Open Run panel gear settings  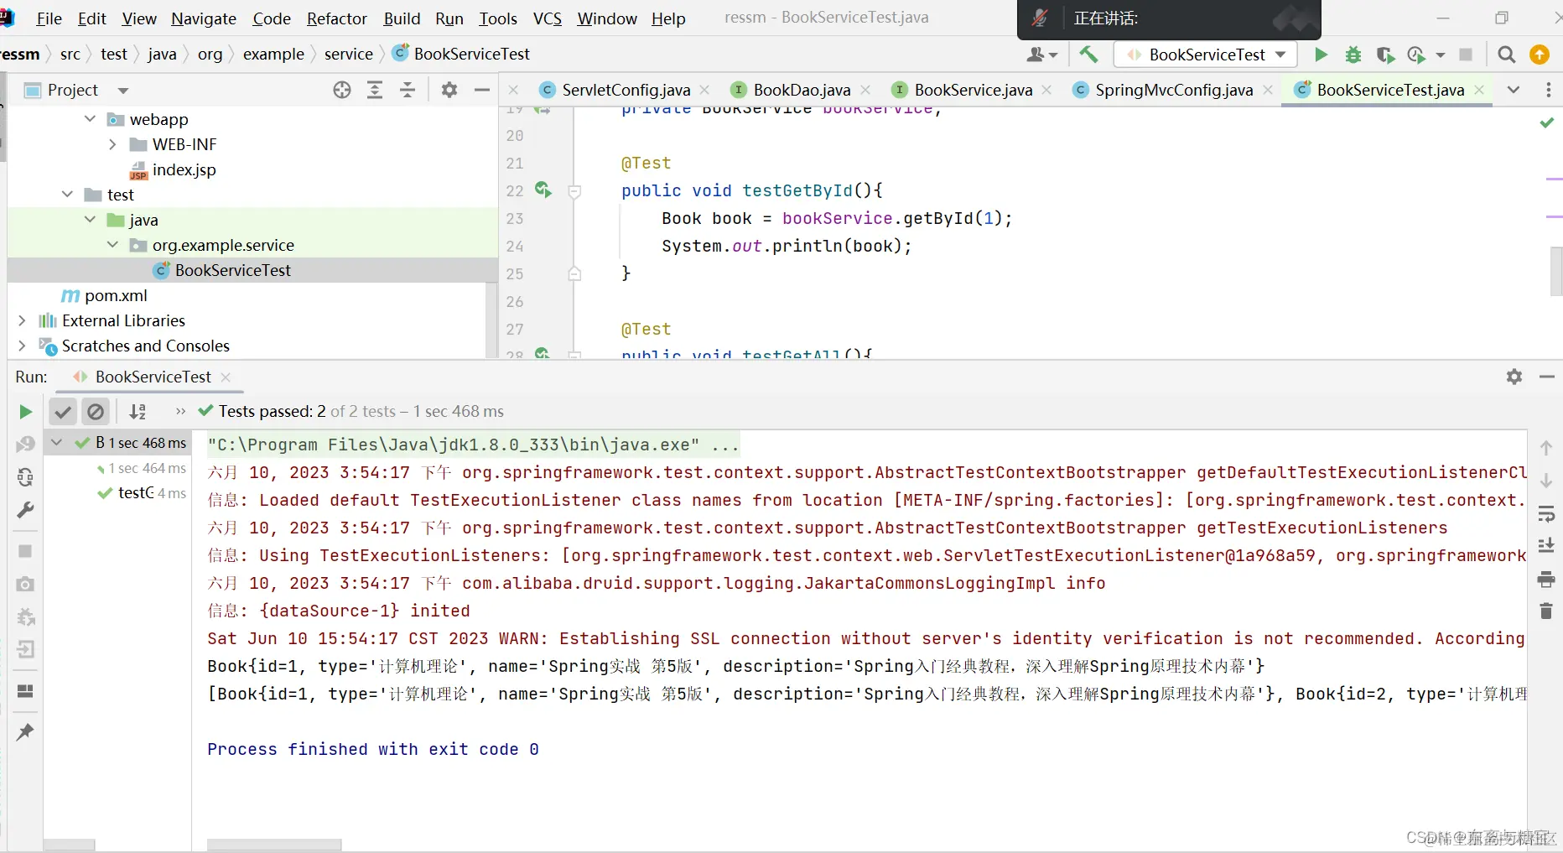click(x=1514, y=377)
